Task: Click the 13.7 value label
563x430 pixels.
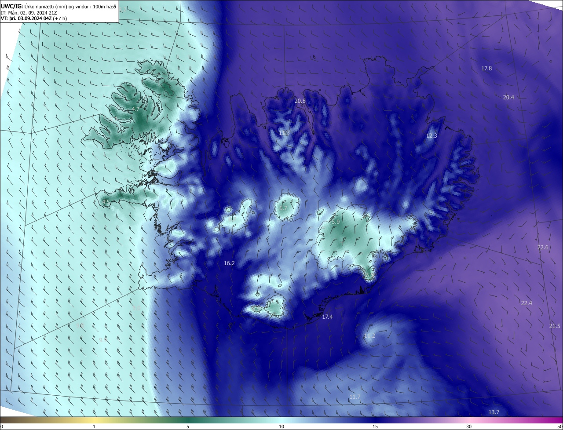Action: click(494, 412)
